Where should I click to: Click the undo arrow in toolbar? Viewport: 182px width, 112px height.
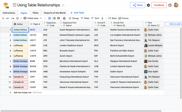click(x=8, y=18)
